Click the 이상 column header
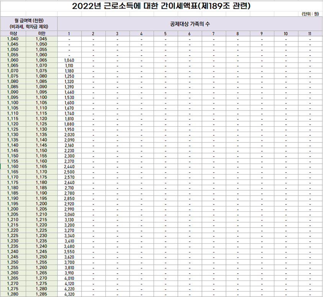 13,33
